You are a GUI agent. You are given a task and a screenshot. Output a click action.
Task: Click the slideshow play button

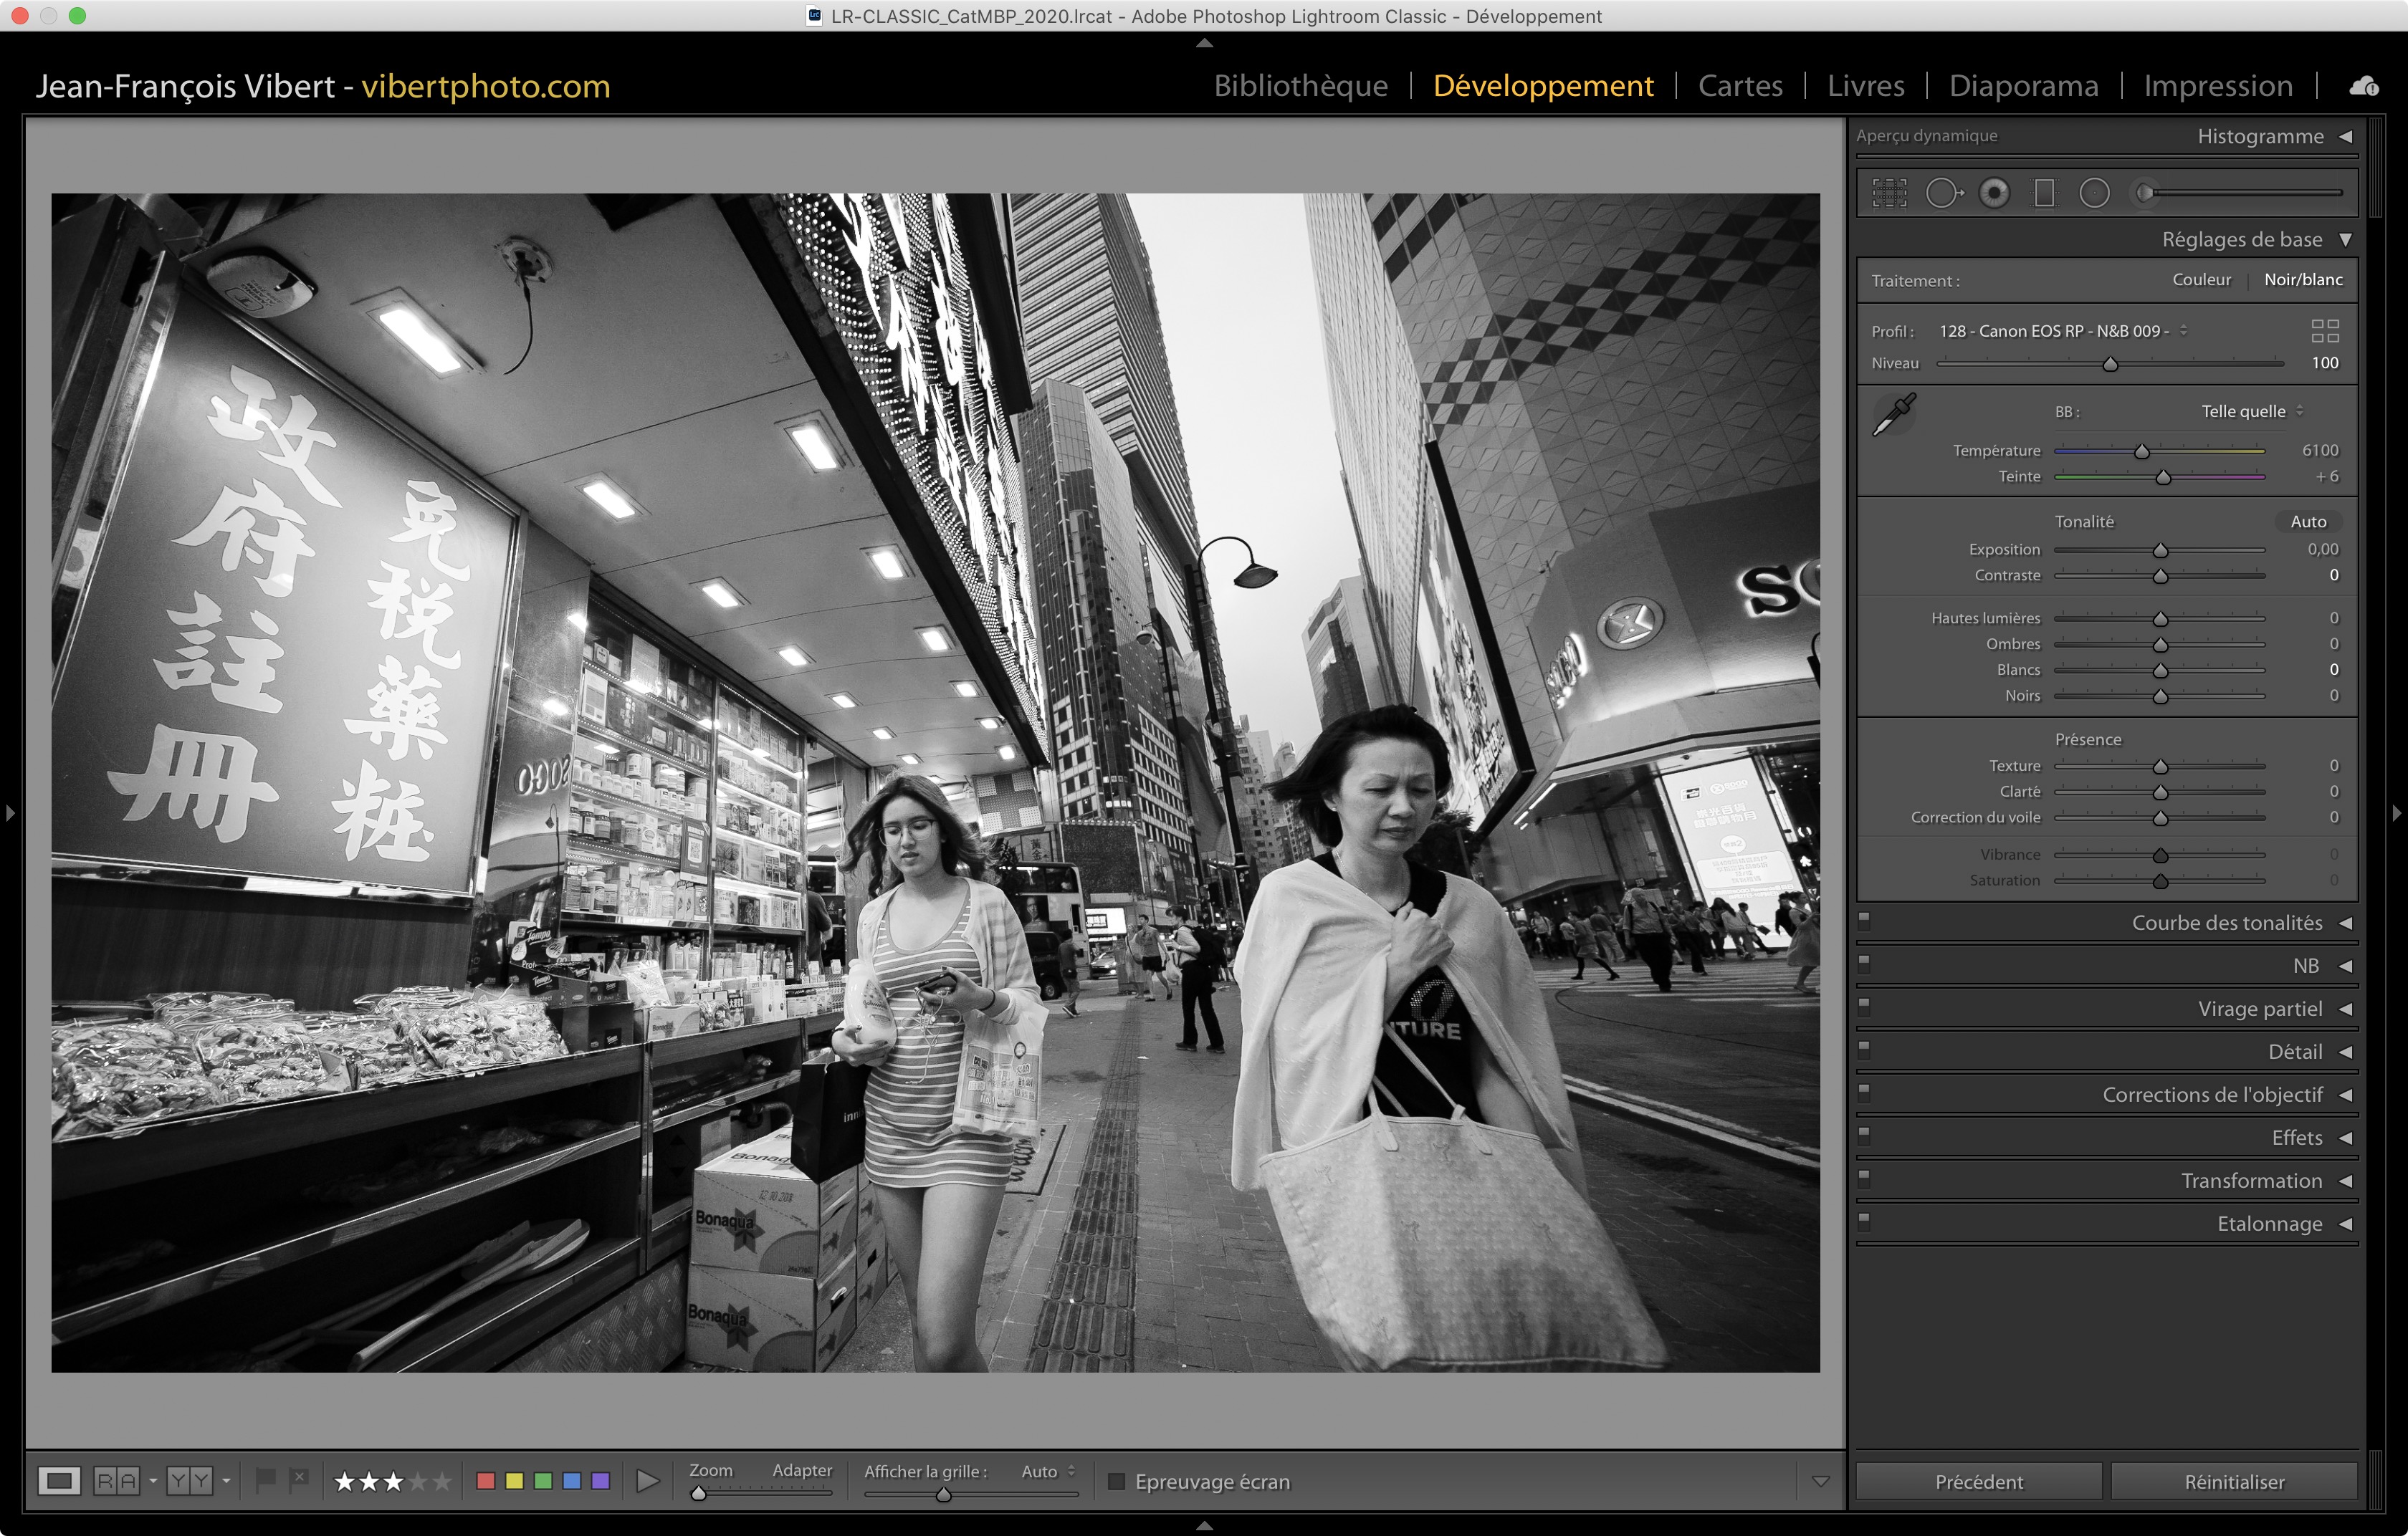pyautogui.click(x=648, y=1480)
